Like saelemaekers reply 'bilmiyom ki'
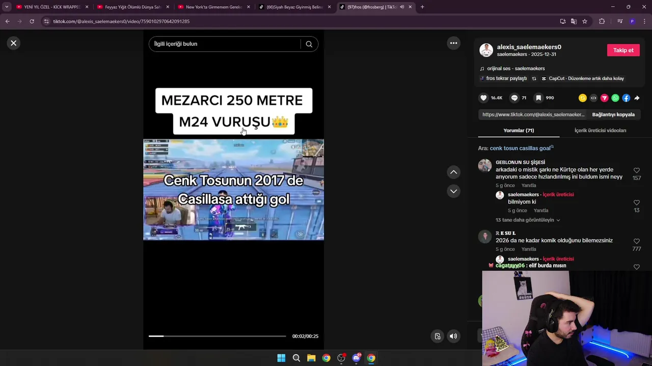The image size is (652, 366). (x=637, y=203)
